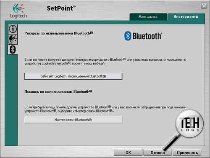Viewport: 210px width, 158px height.
Task: Switch to the Моя мышь tab
Action: pyautogui.click(x=148, y=17)
